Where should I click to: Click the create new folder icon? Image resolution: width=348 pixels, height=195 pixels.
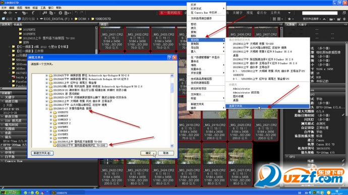click(x=339, y=19)
